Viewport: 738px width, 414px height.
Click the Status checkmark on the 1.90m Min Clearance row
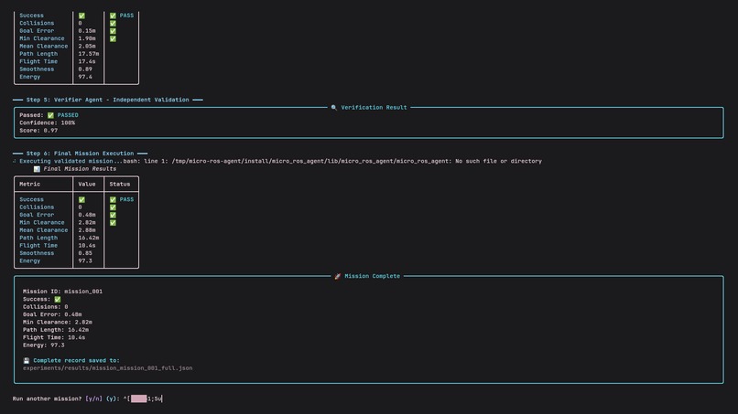(113, 38)
